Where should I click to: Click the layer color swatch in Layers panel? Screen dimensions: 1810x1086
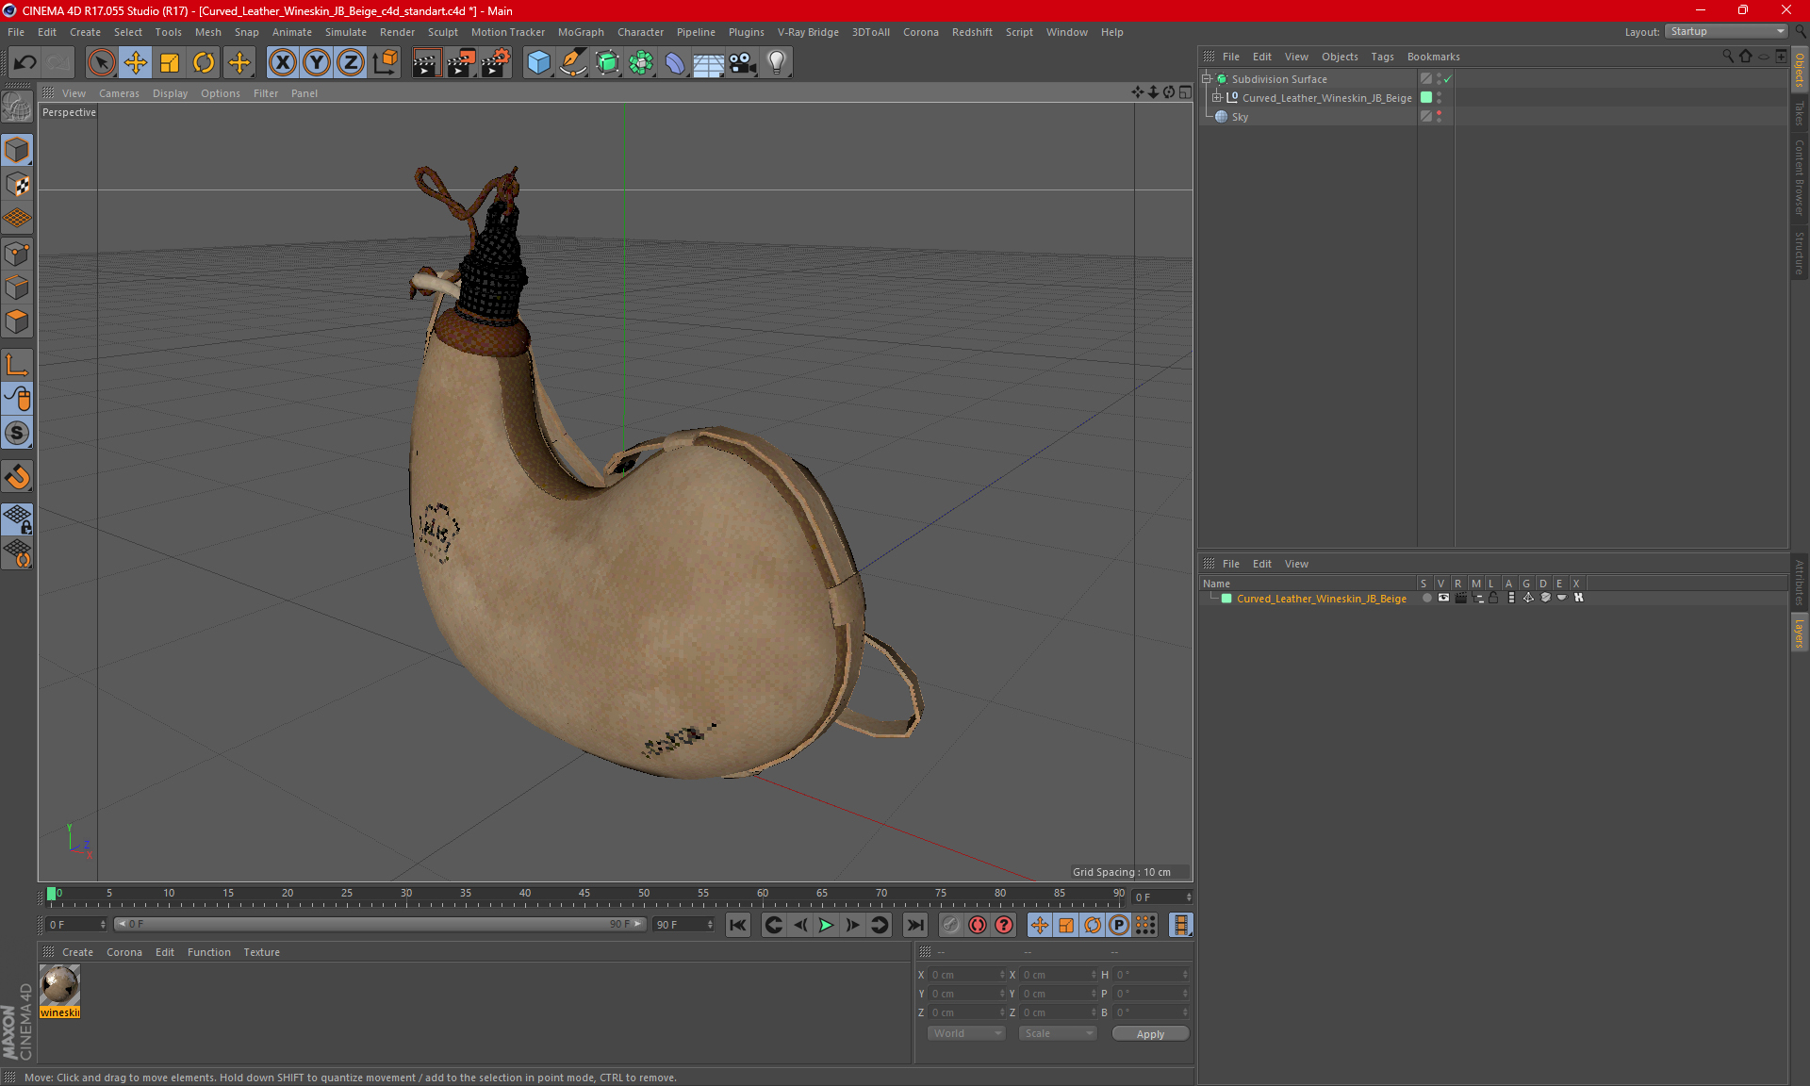point(1226,599)
